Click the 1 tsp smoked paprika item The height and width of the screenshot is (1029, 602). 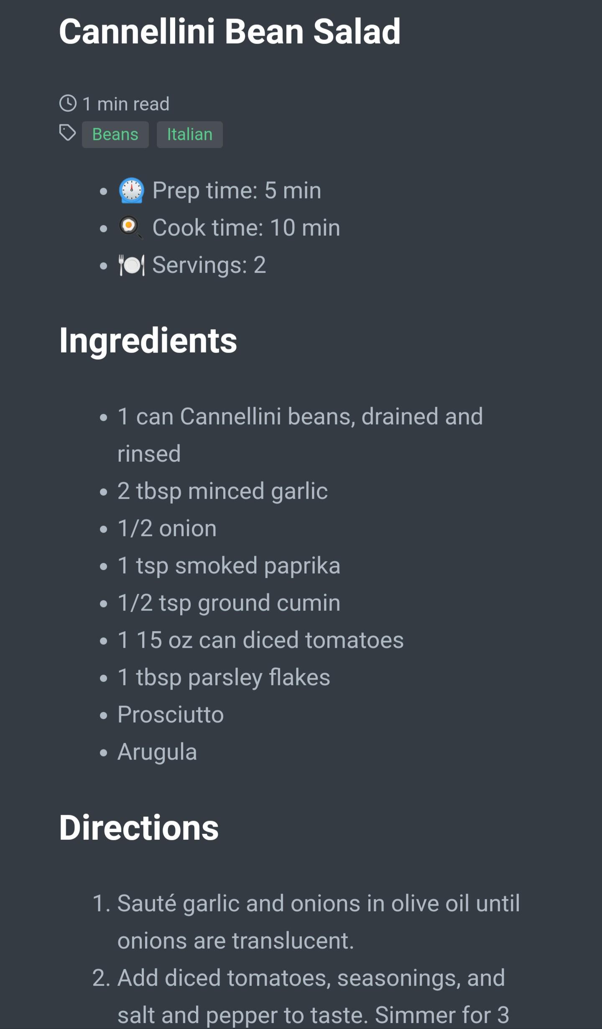229,566
